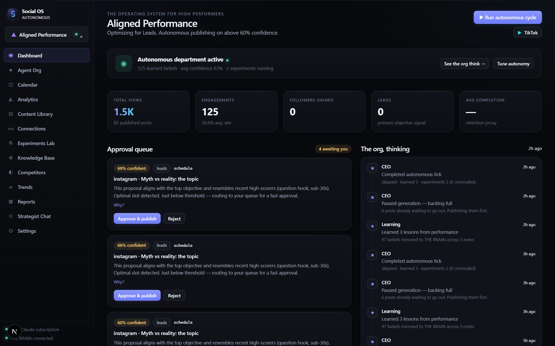Viewport: 555px width, 346px height.
Task: Click the star icon of first CEO entry
Action: click(372, 168)
